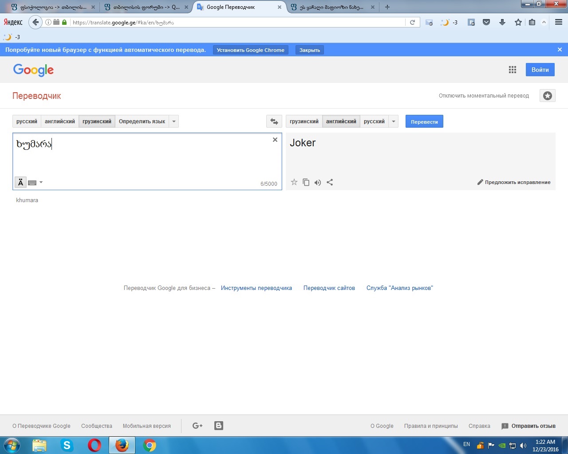Viewport: 568px width, 454px height.
Task: Click the Войти sign-in button
Action: pyautogui.click(x=540, y=70)
